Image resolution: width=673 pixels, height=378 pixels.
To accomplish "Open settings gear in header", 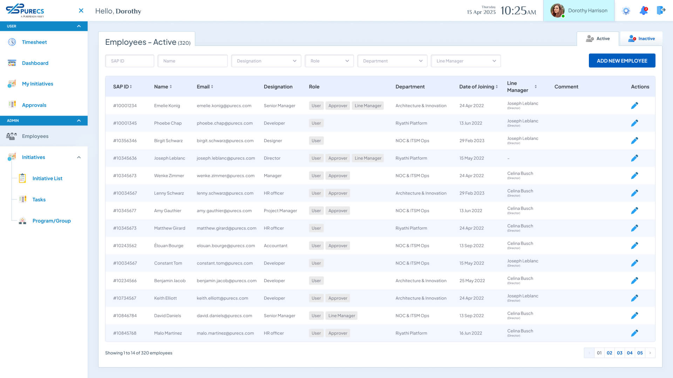I will coord(626,11).
